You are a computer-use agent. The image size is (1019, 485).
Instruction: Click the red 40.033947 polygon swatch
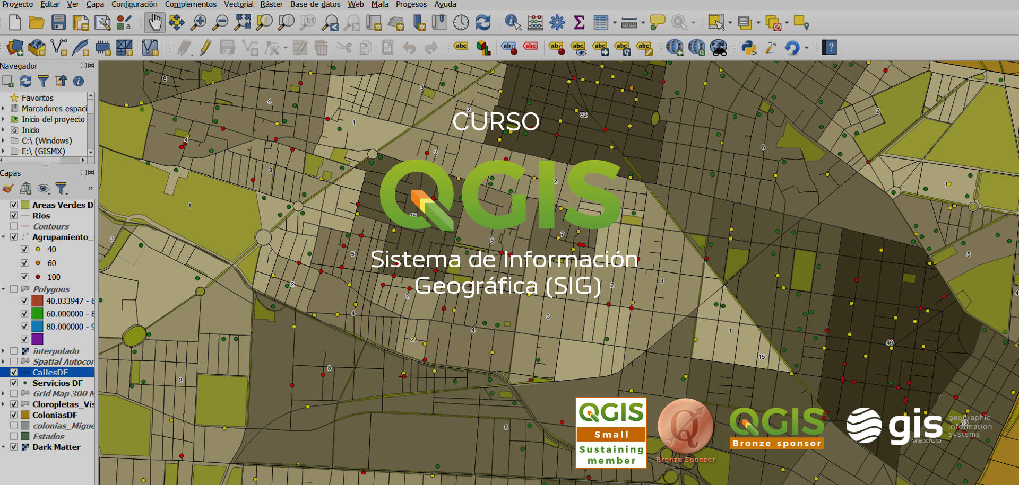pyautogui.click(x=37, y=301)
